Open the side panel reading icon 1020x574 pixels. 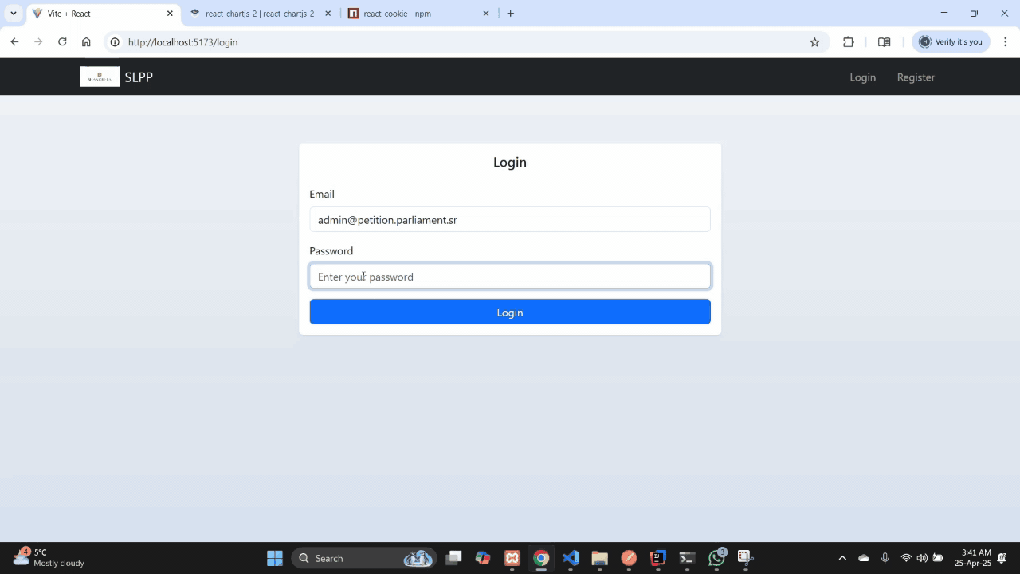(884, 42)
